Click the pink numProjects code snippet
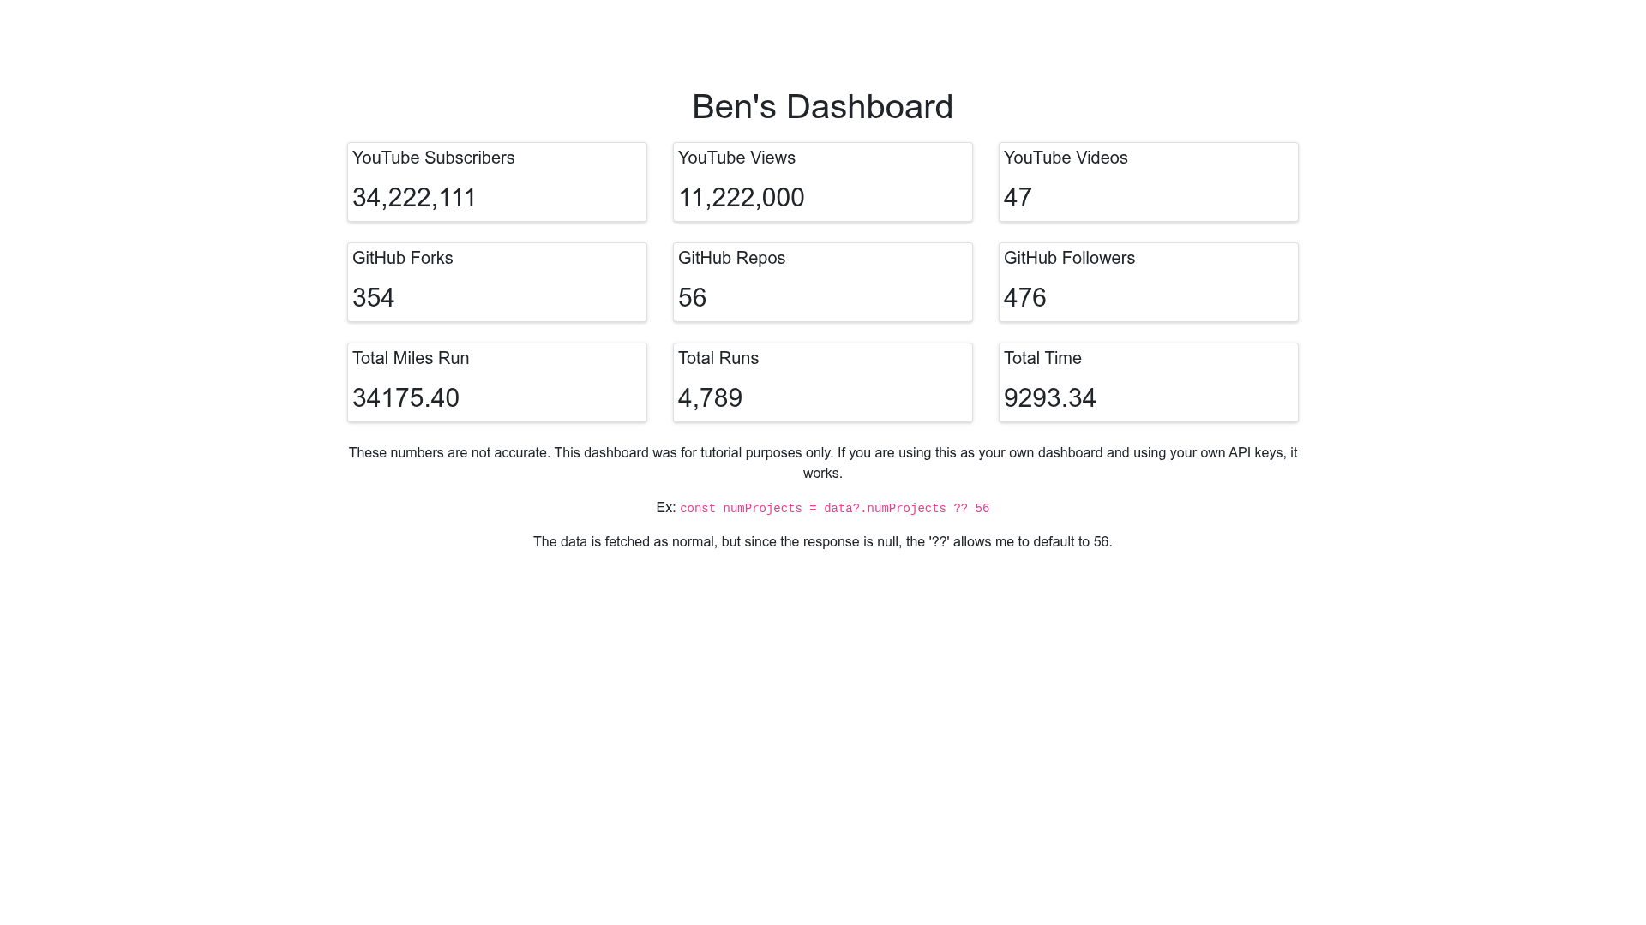The image size is (1646, 925). click(x=834, y=509)
